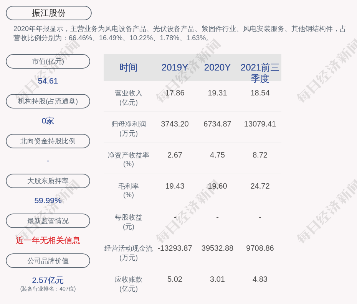The width and height of the screenshot is (357, 304).
Task: Click the -13293.87 cash flow value
Action: (x=175, y=248)
